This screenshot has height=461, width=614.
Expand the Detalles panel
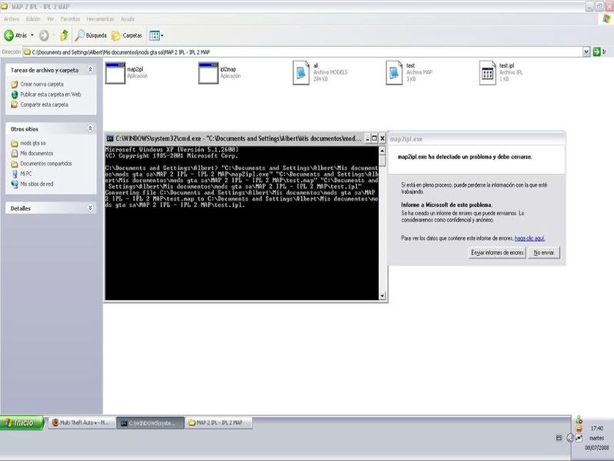tap(90, 208)
